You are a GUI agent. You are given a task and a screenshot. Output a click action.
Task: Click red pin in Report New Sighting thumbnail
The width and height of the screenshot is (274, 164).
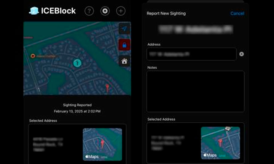(220, 142)
